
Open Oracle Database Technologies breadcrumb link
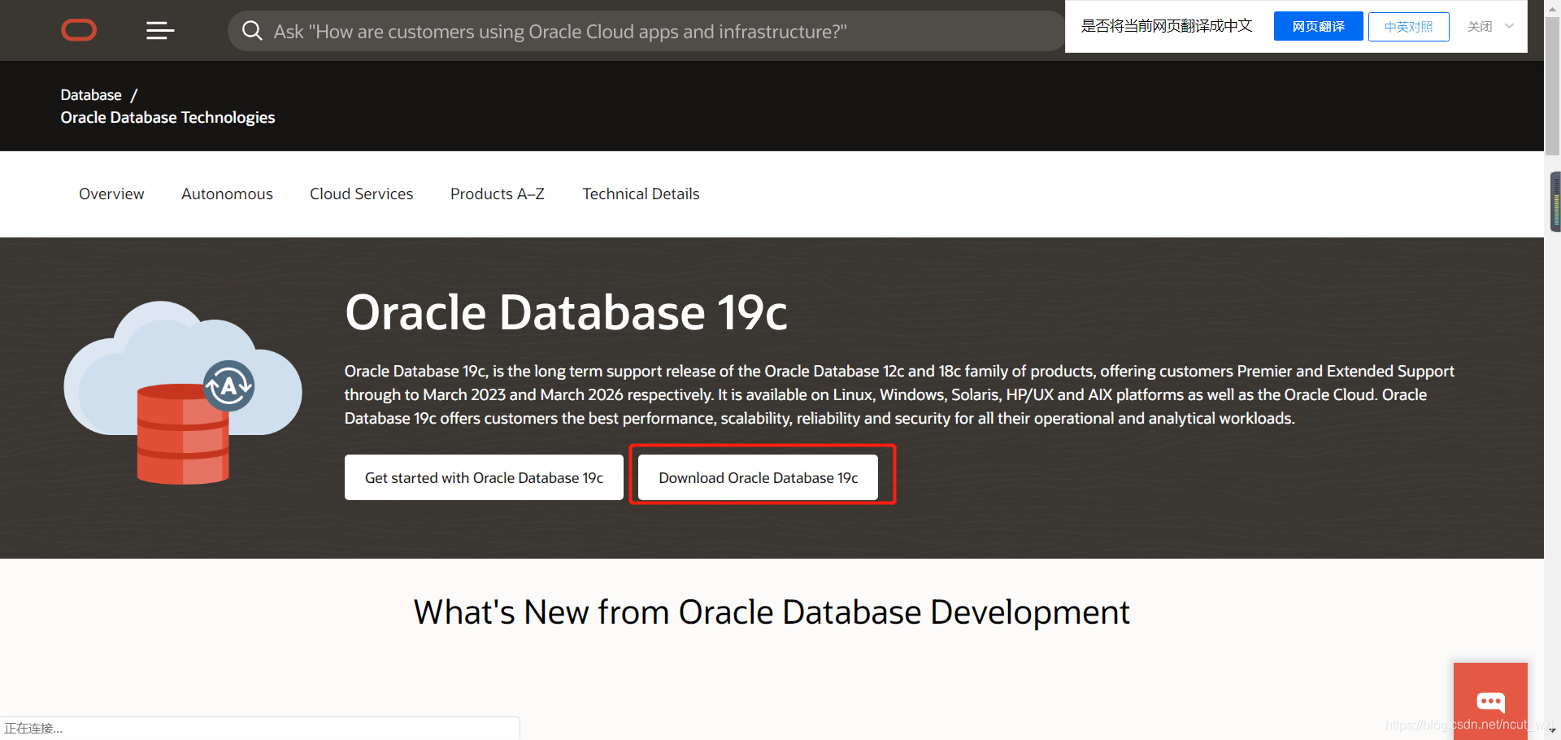tap(167, 118)
